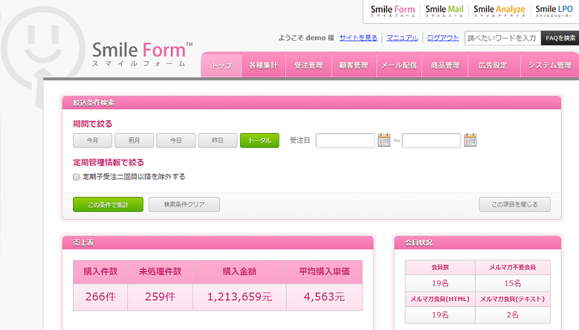The image size is (579, 330).
Task: Click the 2名 value cell
Action: coord(512,315)
